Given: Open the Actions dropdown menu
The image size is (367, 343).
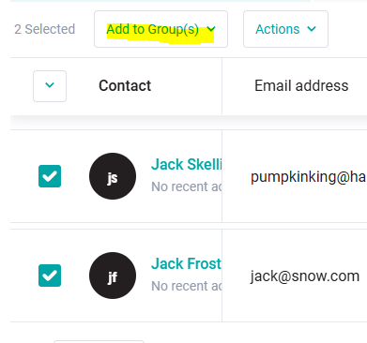Looking at the screenshot, I should coord(285,29).
